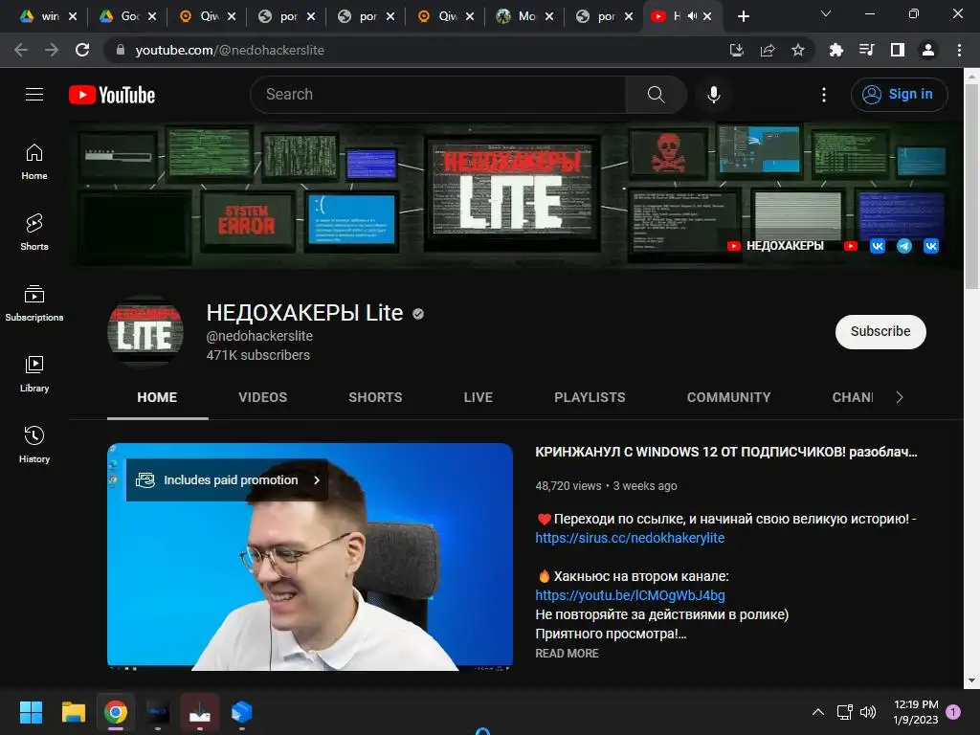The image size is (980, 735).
Task: Expand video description with READ MORE
Action: (567, 653)
